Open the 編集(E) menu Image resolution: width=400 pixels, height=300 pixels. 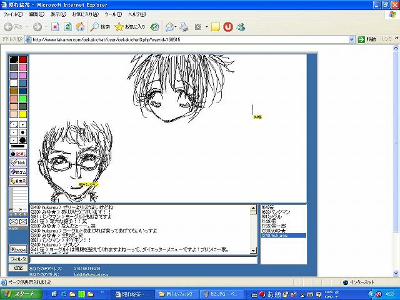coord(37,14)
